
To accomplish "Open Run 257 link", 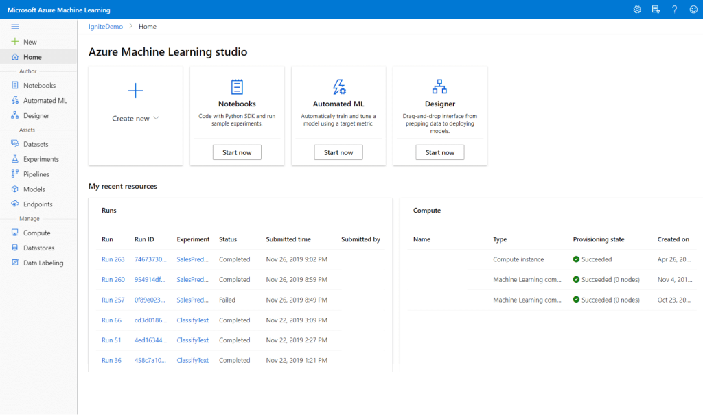I will [113, 300].
